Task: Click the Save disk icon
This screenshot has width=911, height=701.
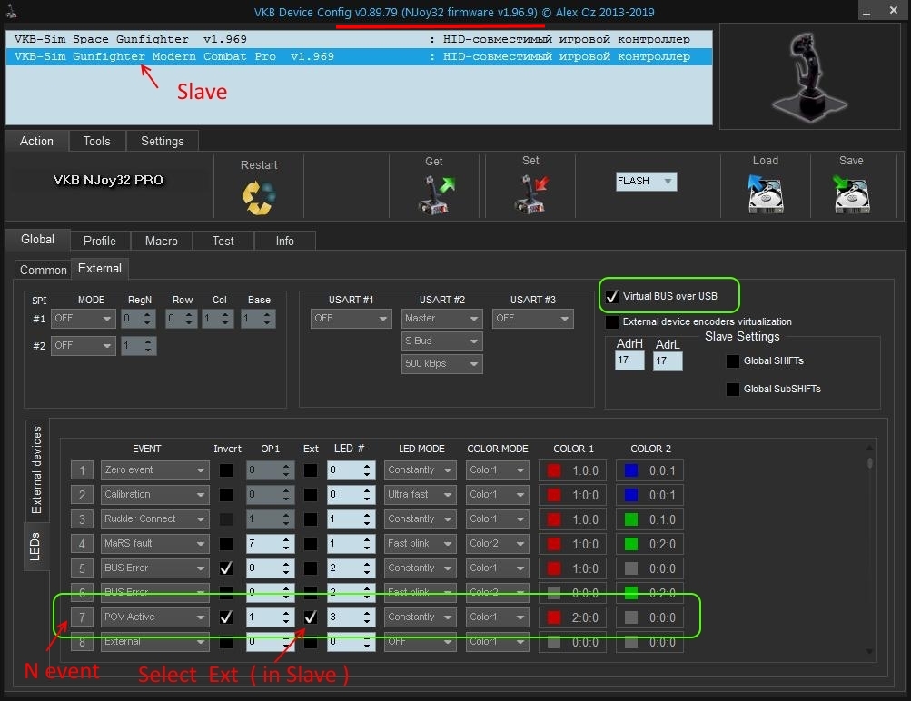Action: click(x=851, y=194)
